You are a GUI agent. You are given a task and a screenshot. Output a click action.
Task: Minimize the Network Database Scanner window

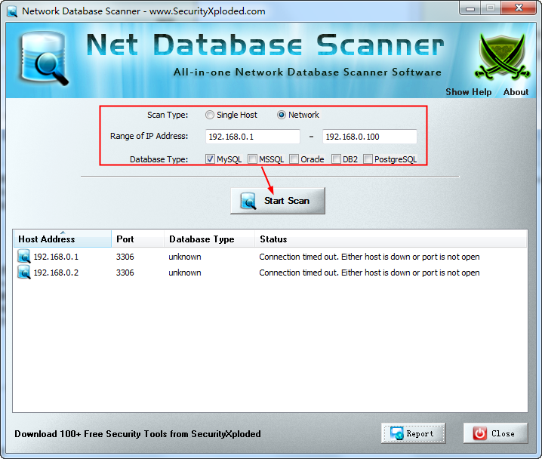[470, 8]
